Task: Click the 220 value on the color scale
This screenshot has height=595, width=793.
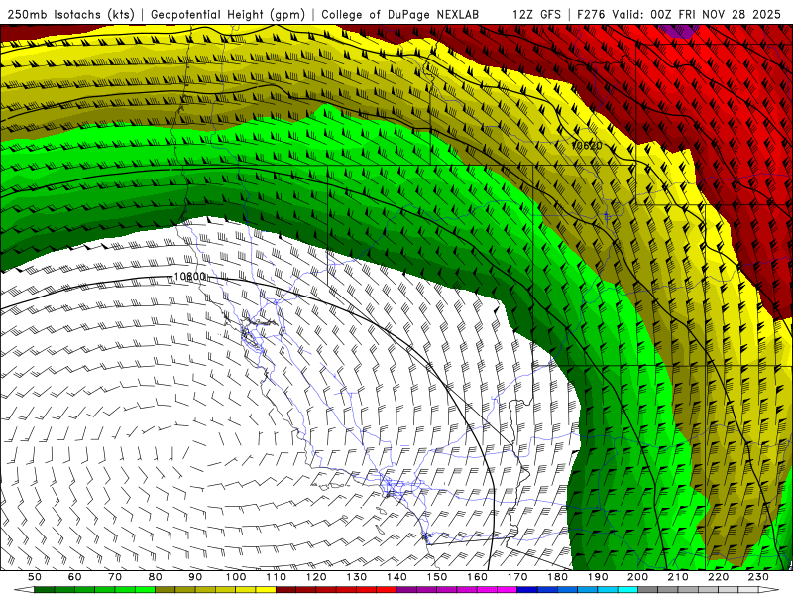Action: click(x=718, y=577)
